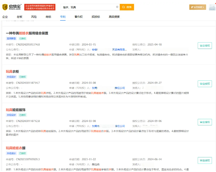Screen dimensions: 216x172
Task: Click the red 企业信用档案 banner badge
Action: 40,7
